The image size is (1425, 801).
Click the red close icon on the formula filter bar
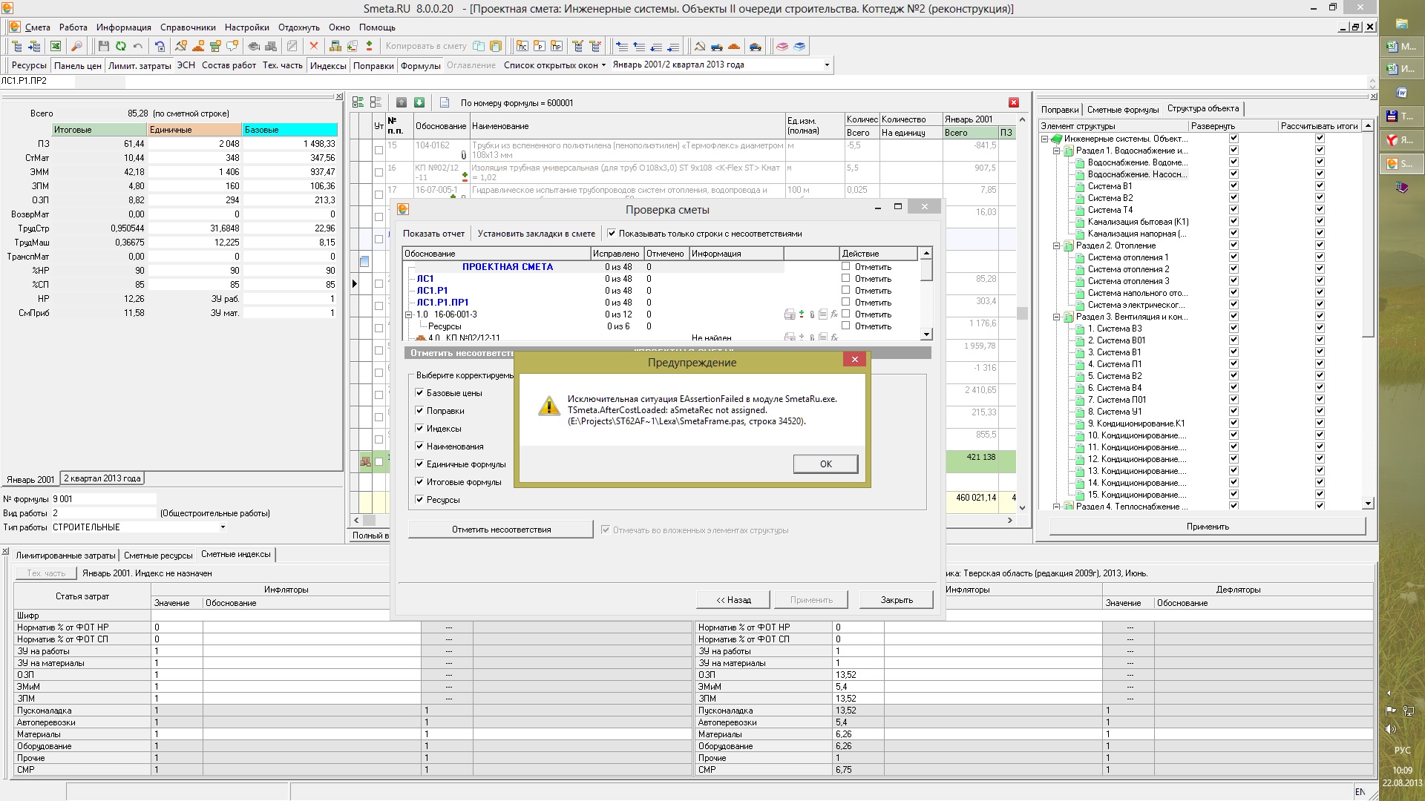(x=1014, y=102)
